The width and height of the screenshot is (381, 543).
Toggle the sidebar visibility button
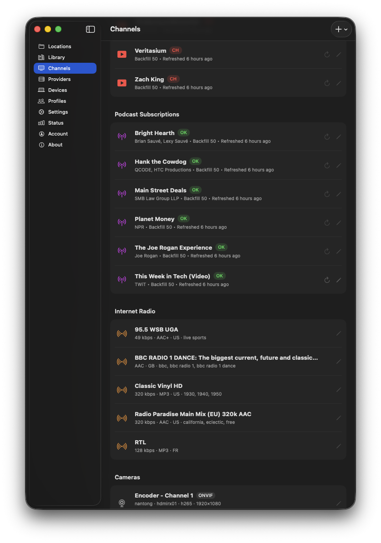[x=91, y=30]
